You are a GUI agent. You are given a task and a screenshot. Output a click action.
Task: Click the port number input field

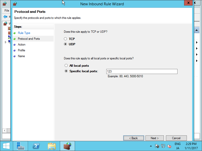coord(142,71)
